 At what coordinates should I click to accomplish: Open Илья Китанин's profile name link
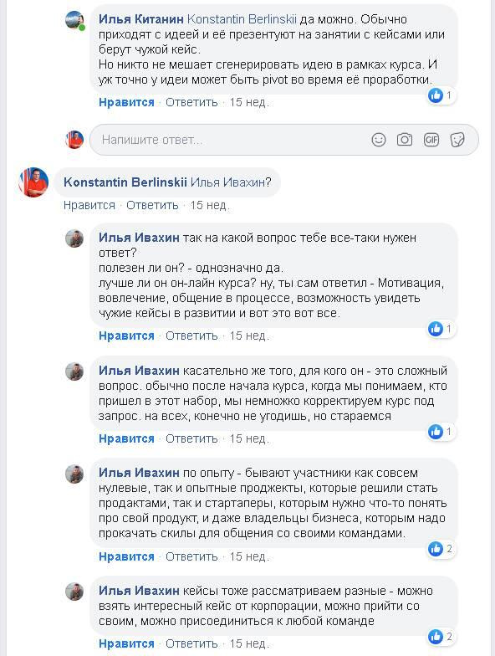140,19
